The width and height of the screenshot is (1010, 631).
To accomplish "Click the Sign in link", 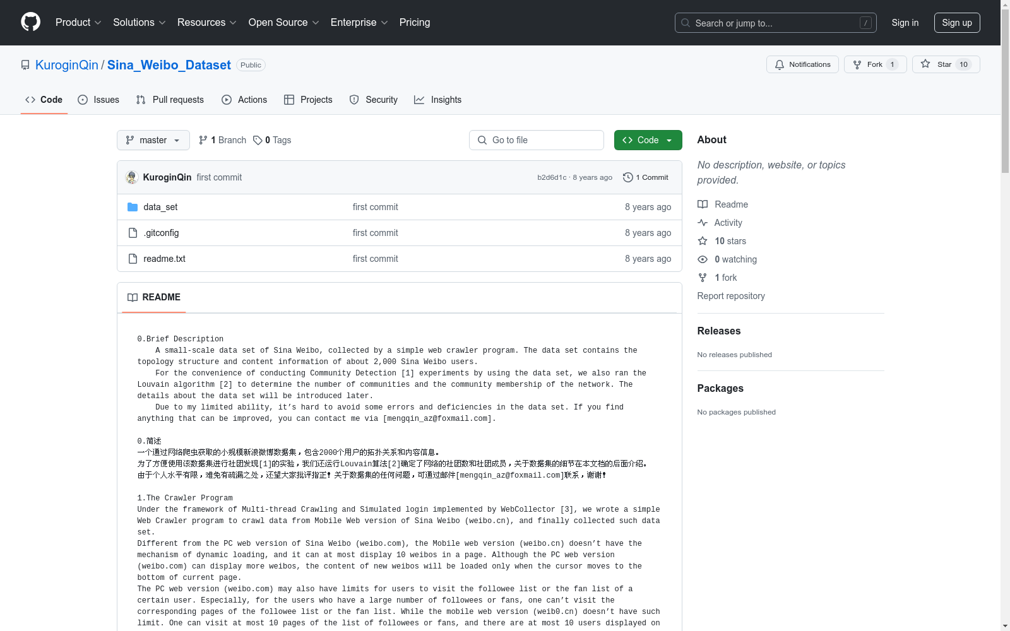I will point(905,23).
